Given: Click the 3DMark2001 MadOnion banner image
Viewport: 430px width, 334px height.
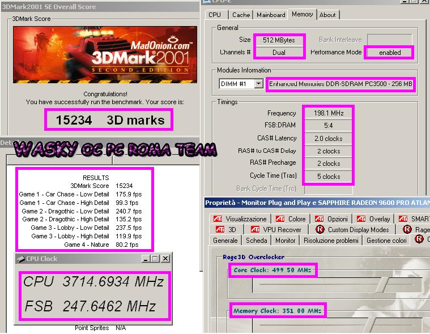Looking at the screenshot, I should pos(105,54).
